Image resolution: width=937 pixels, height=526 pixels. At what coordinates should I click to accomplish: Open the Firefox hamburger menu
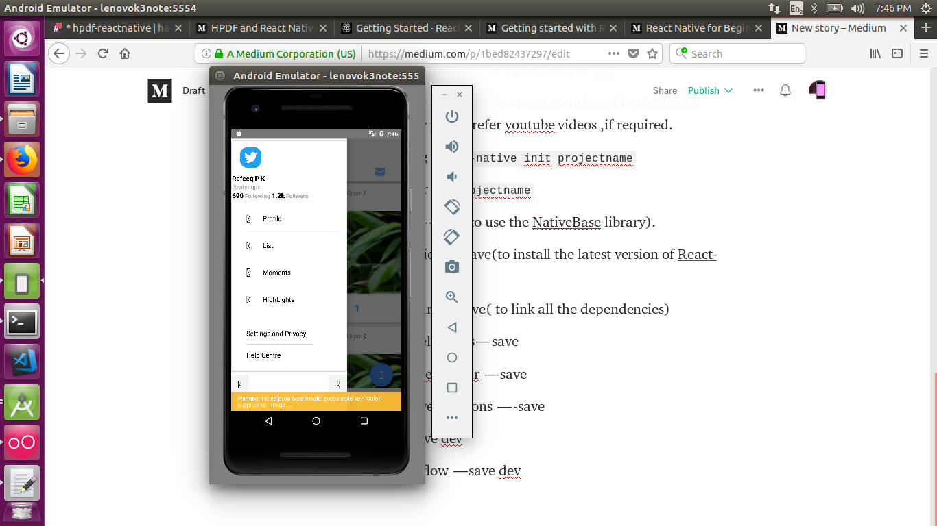click(x=923, y=53)
